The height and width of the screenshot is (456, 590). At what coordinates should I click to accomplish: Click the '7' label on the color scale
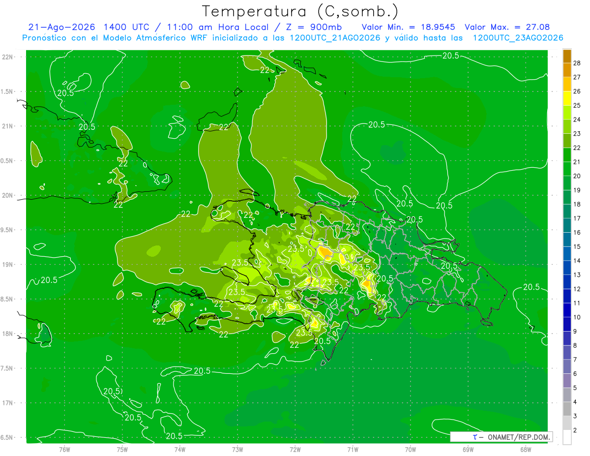[576, 360]
